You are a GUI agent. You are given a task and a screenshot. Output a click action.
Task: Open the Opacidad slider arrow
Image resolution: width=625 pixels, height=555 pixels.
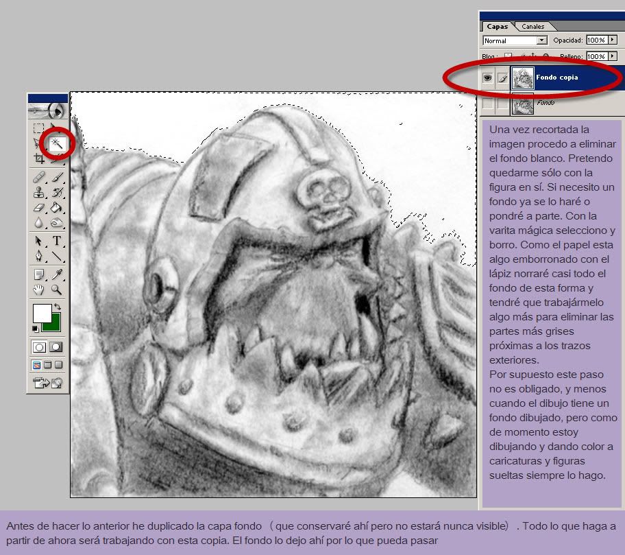[613, 40]
